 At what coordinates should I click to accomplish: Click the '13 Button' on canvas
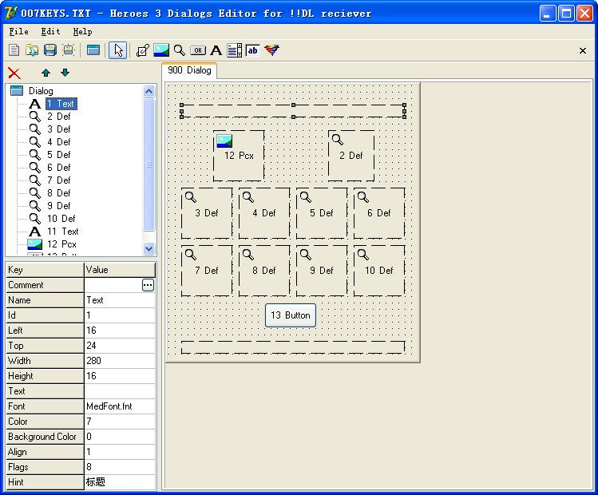click(291, 315)
